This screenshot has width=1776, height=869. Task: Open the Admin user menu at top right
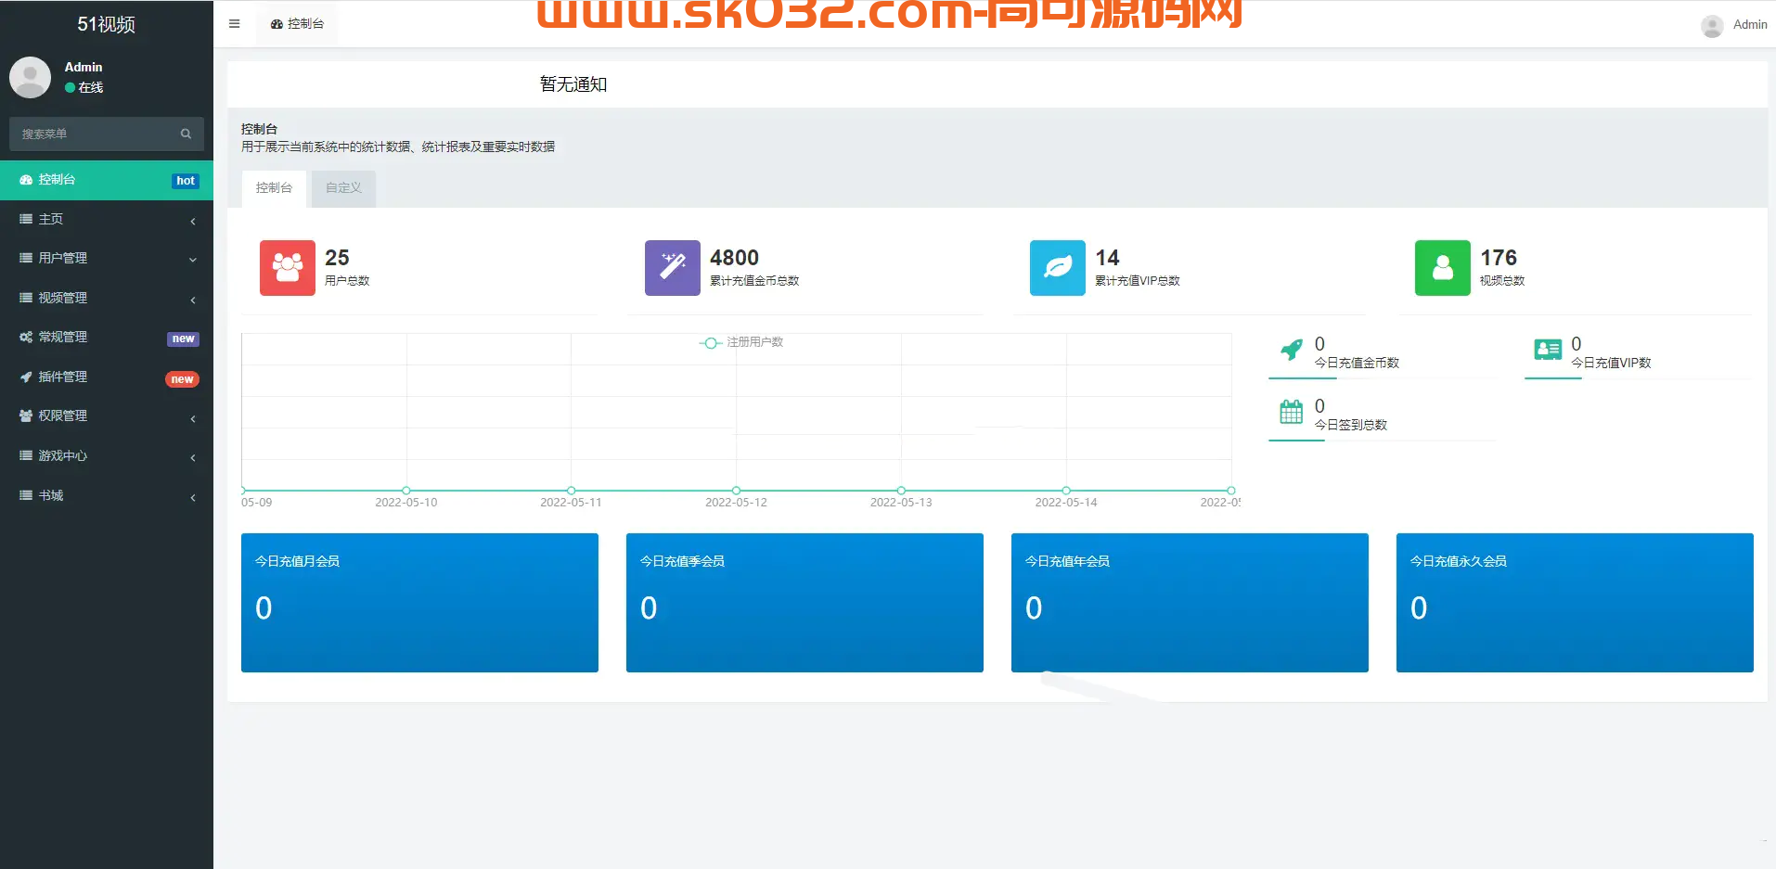[1734, 25]
